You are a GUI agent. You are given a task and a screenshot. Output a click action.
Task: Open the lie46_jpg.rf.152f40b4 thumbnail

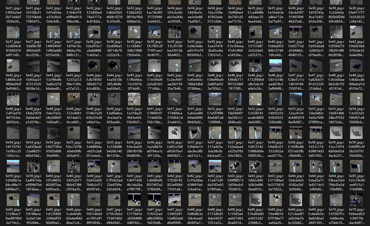(255, 66)
